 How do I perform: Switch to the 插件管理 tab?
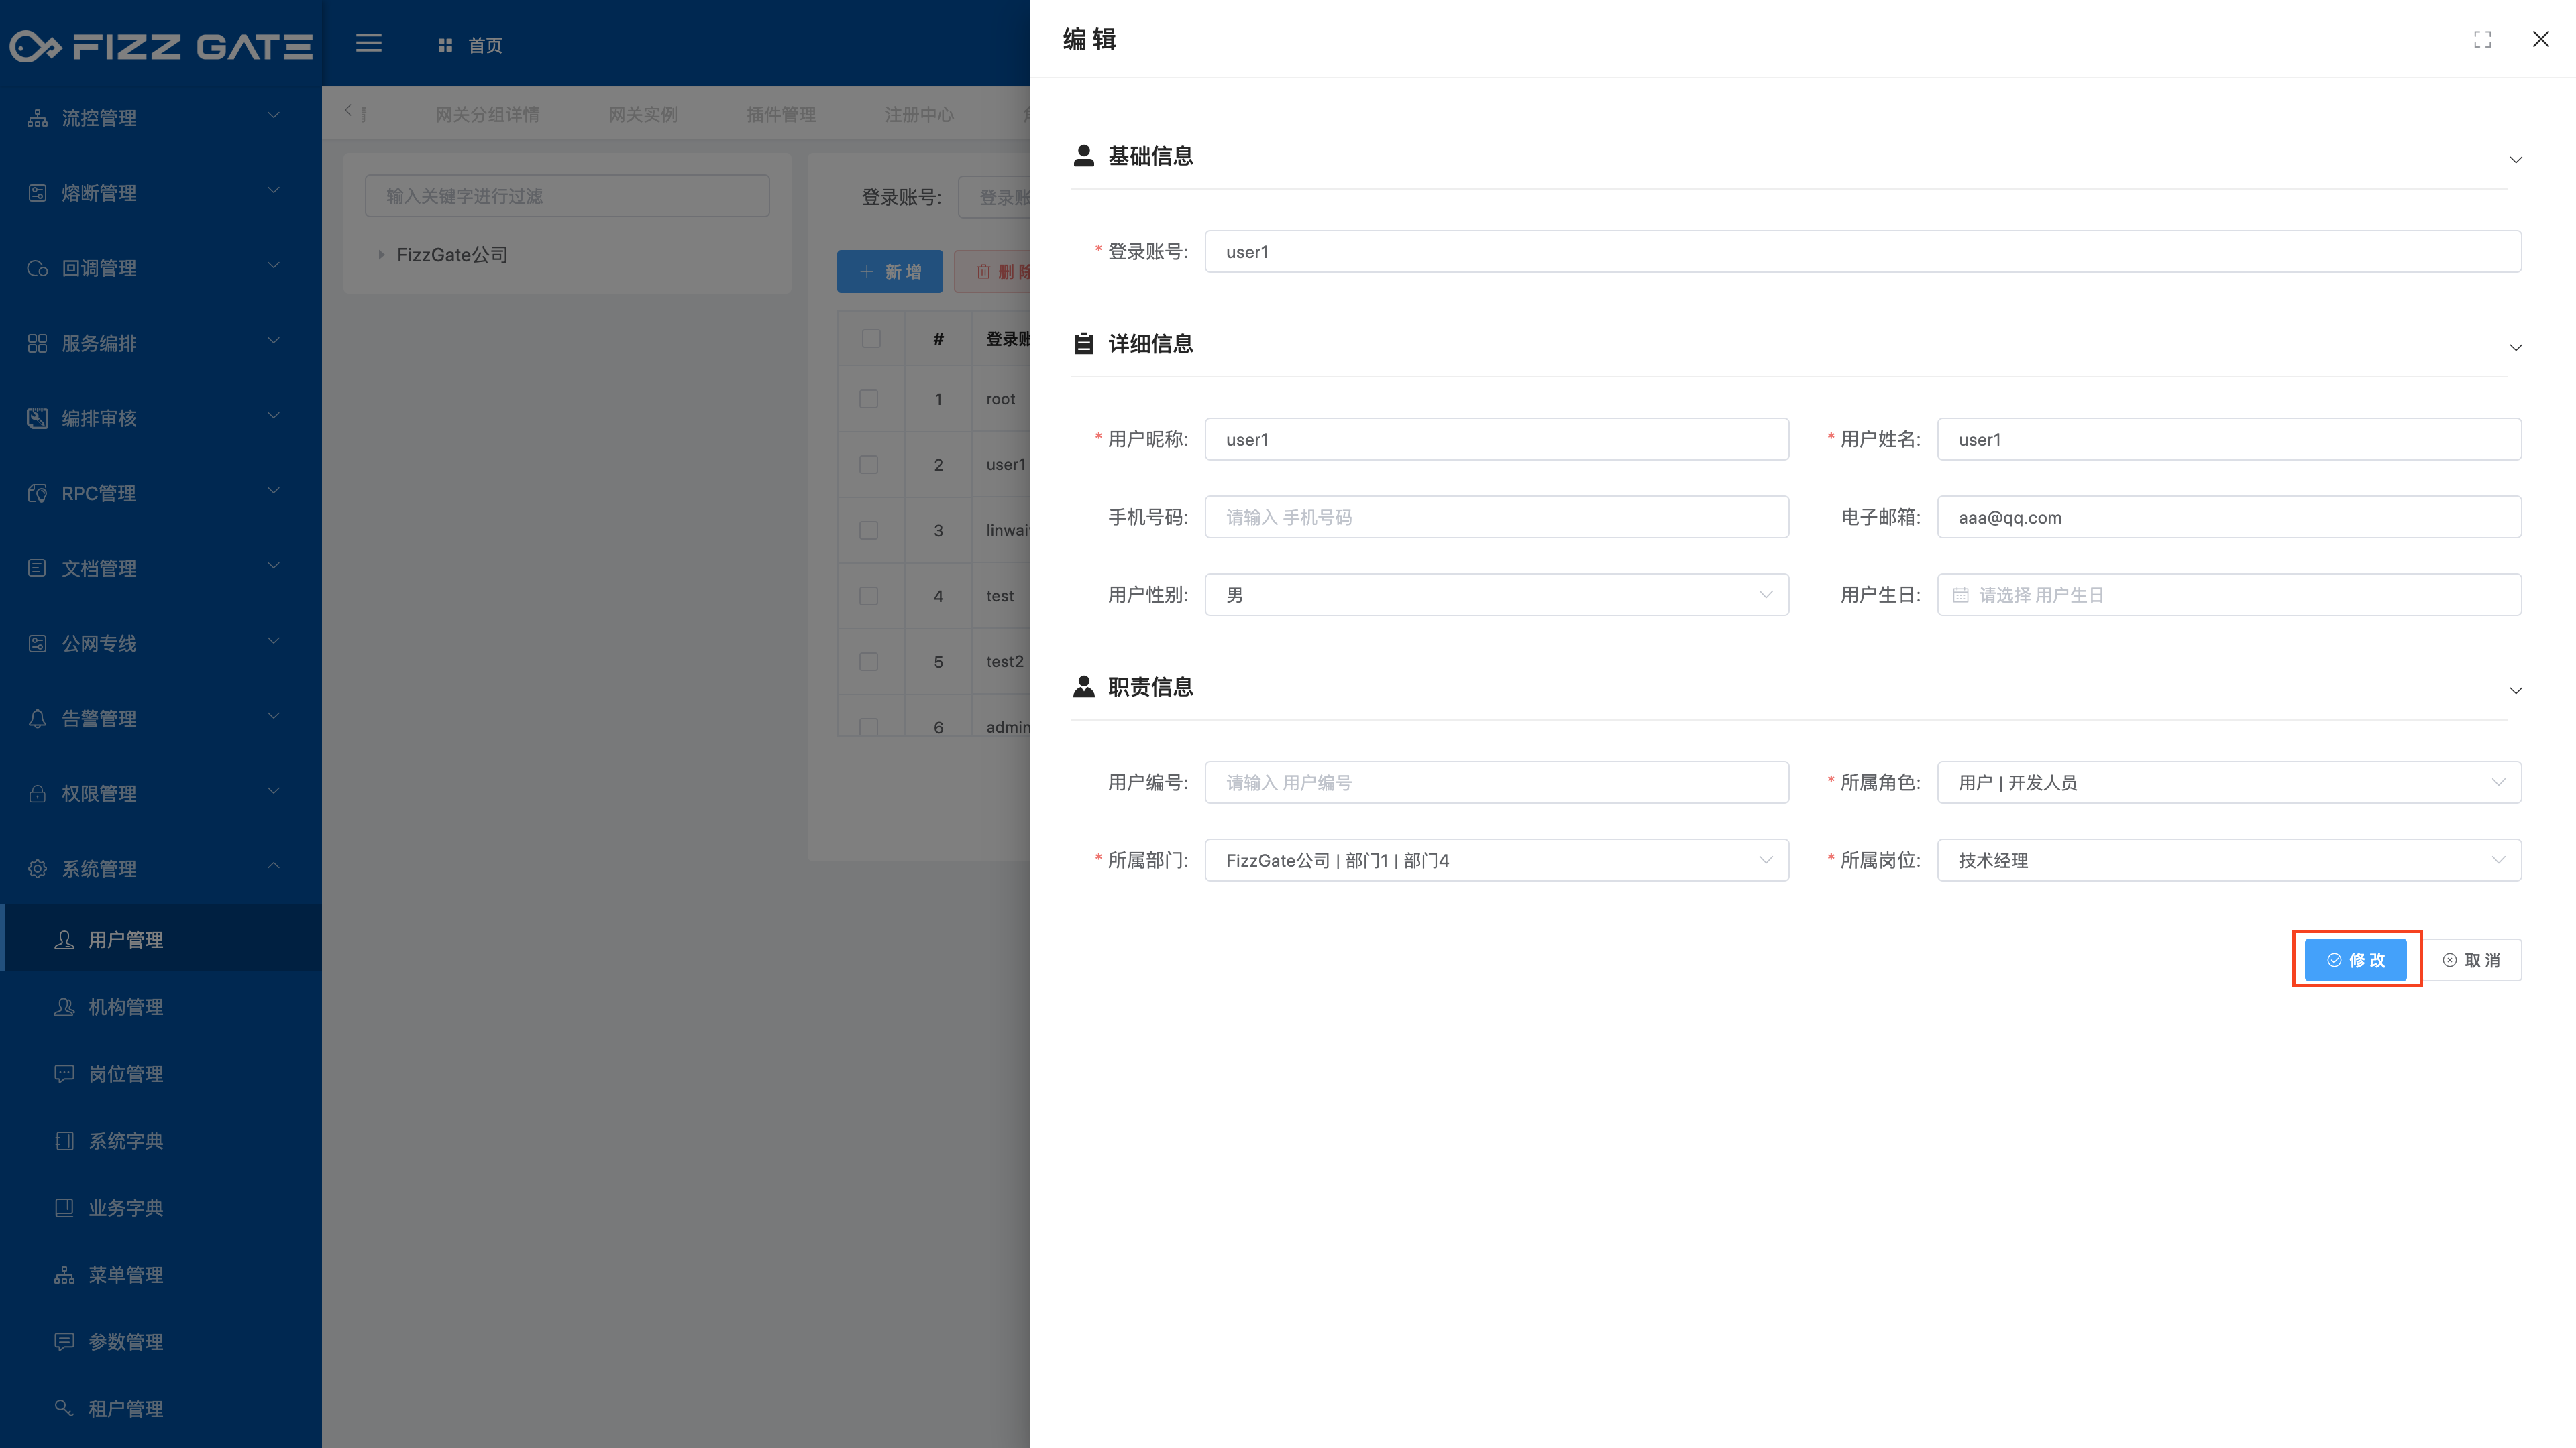click(781, 115)
